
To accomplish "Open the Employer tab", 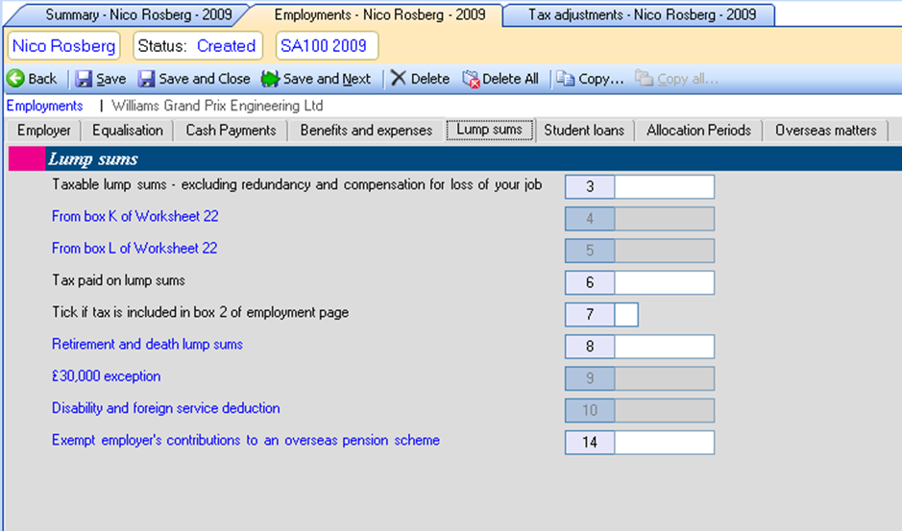I will [44, 131].
